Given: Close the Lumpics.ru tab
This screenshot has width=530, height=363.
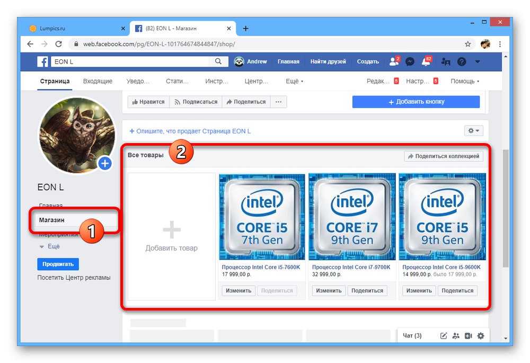Looking at the screenshot, I should (123, 29).
